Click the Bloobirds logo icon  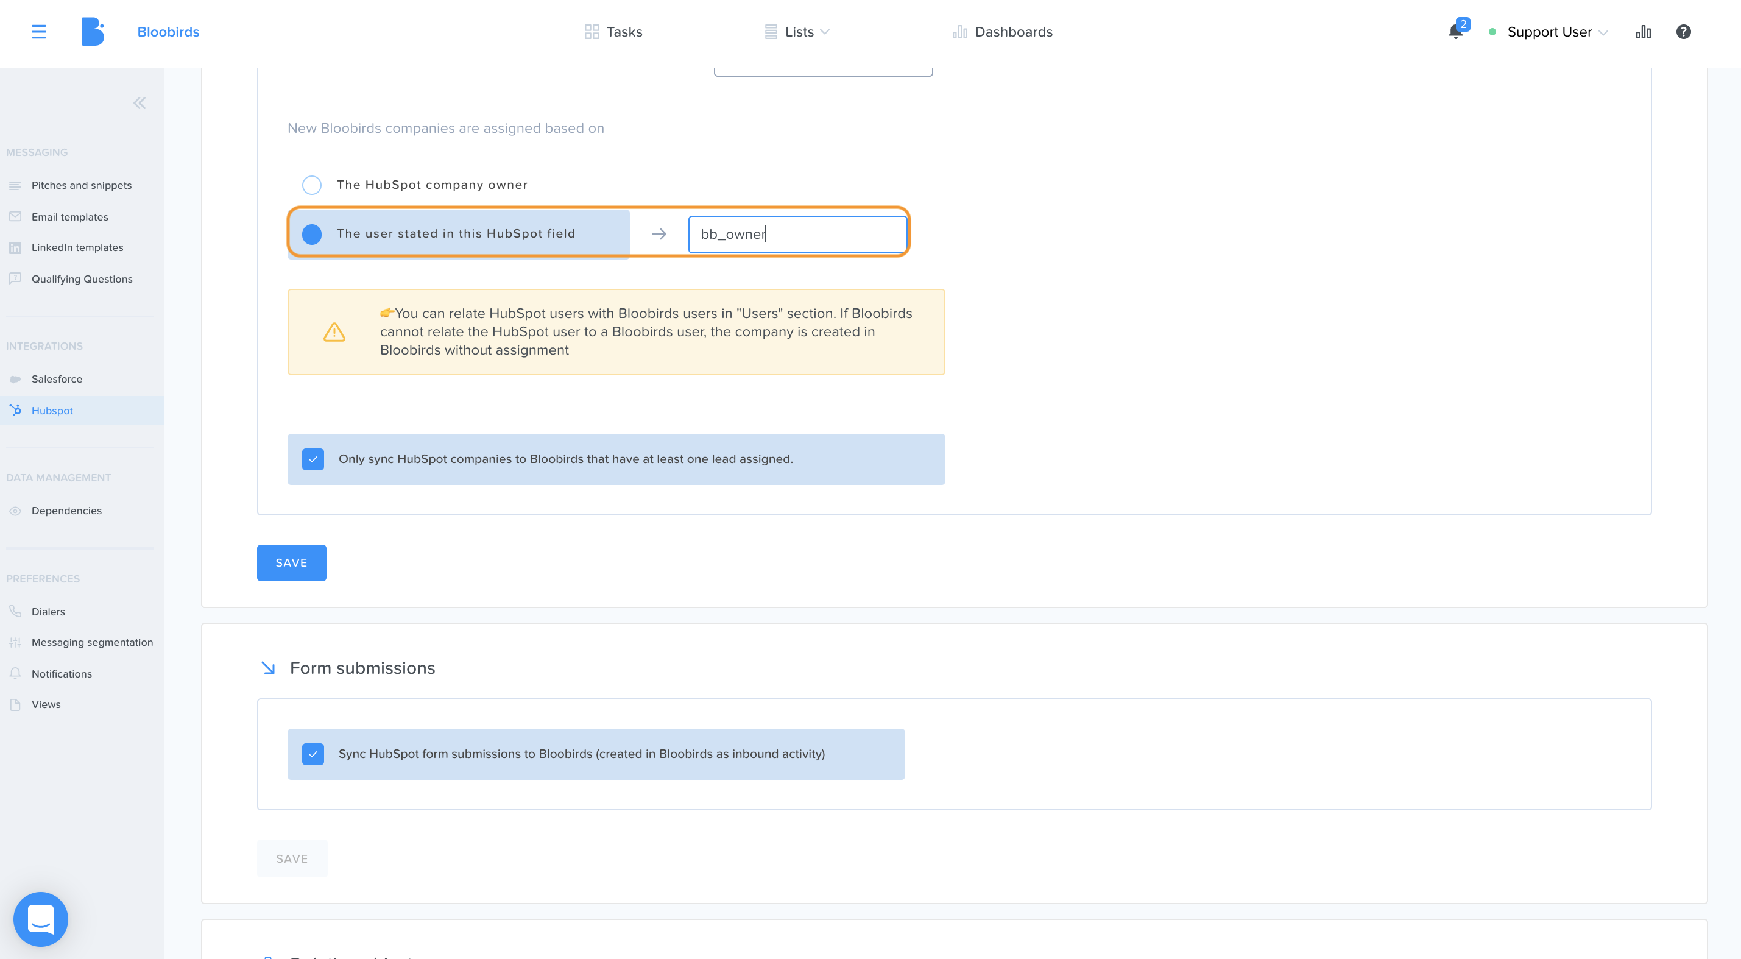(x=93, y=32)
